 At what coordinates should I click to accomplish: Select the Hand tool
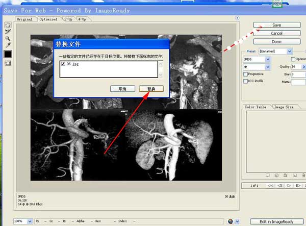point(8,25)
